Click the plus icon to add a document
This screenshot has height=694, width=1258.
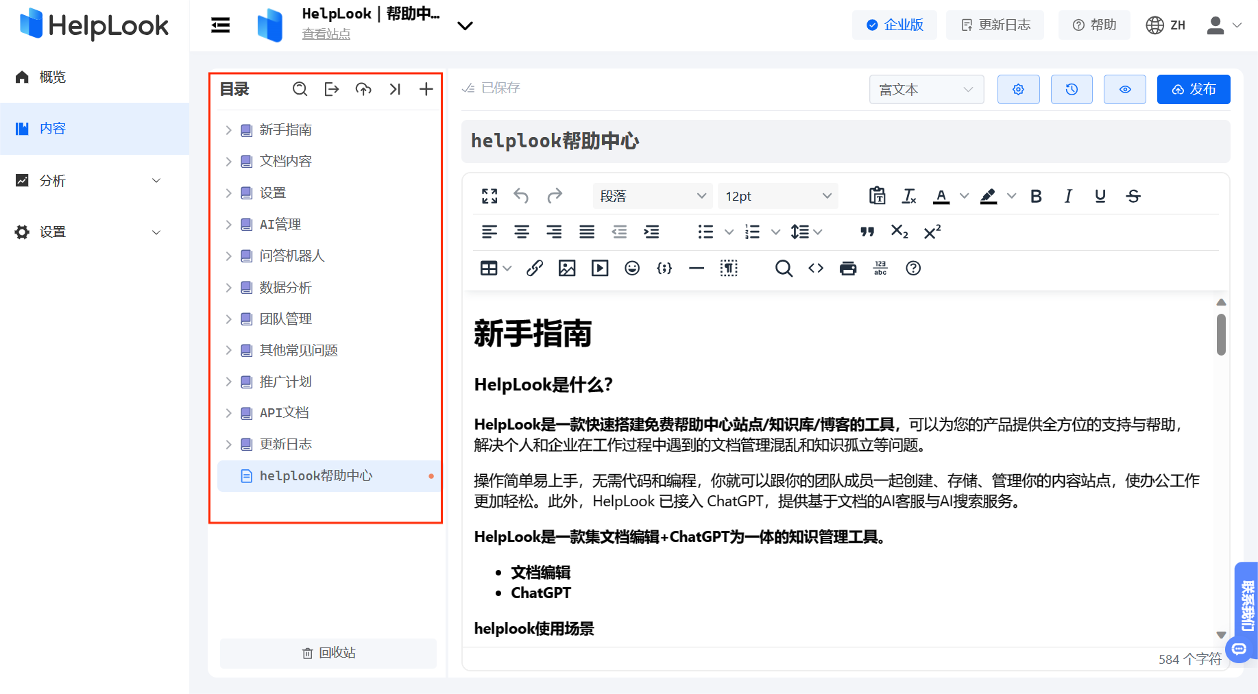(426, 89)
